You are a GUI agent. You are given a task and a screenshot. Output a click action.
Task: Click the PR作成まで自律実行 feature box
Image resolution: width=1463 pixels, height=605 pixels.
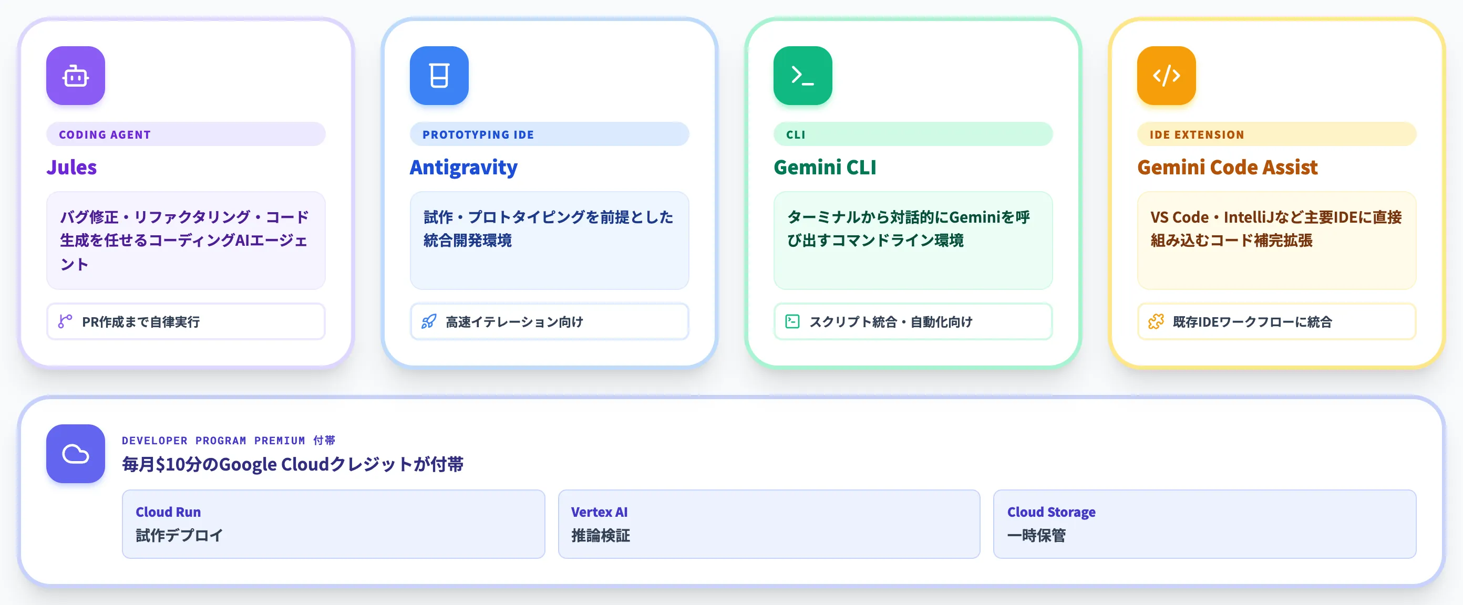[186, 321]
